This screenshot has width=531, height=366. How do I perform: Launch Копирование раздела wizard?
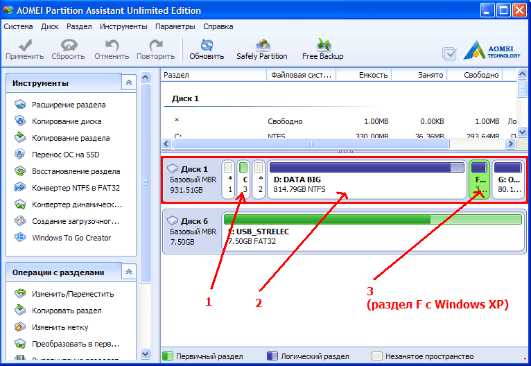point(62,138)
